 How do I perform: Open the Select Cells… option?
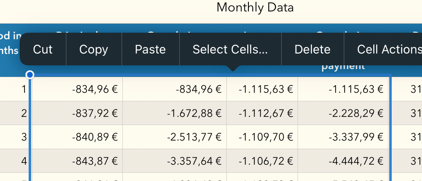[230, 49]
